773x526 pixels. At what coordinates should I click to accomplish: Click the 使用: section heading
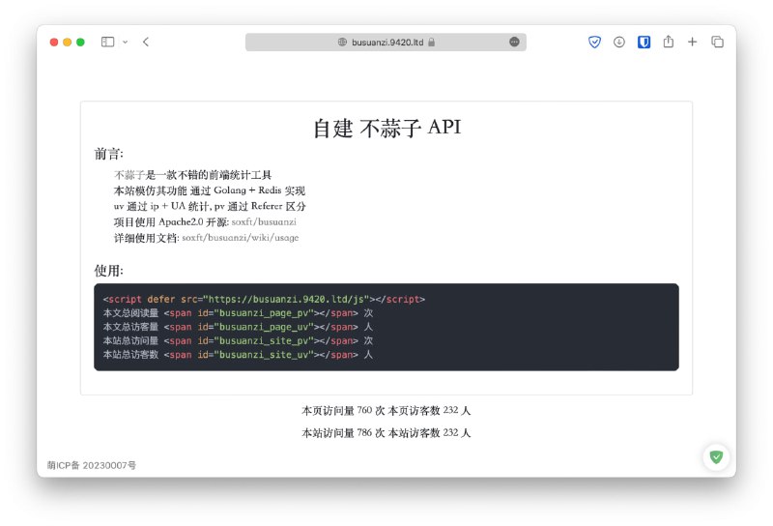pos(109,271)
